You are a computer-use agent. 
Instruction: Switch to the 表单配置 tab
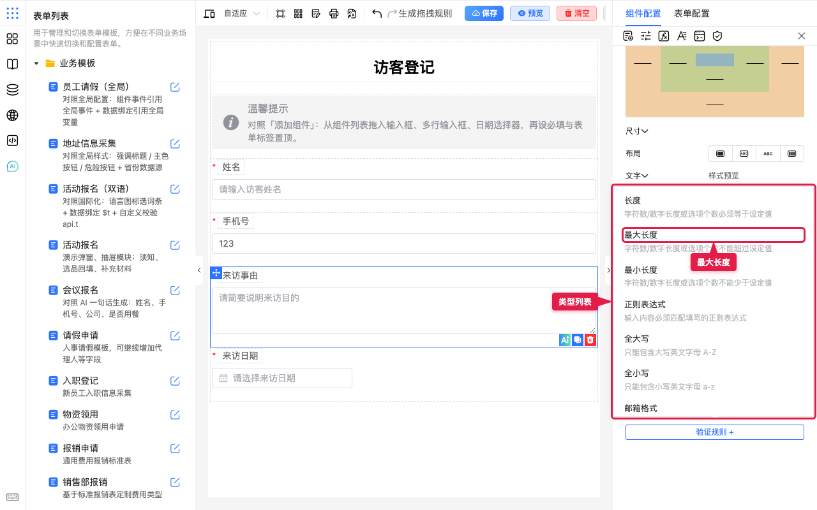692,13
